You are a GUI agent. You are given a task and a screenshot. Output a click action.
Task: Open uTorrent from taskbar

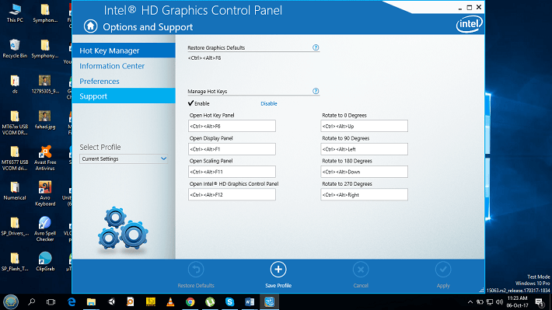210,302
